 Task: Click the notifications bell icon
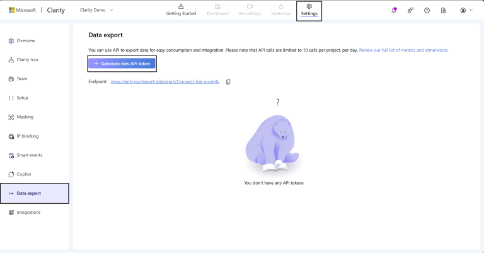click(394, 10)
